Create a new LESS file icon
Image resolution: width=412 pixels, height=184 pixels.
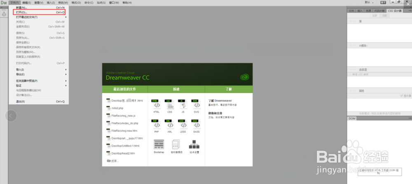click(x=183, y=125)
